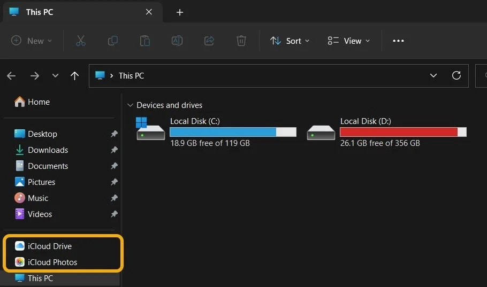
Task: Refresh the This PC view
Action: click(456, 75)
